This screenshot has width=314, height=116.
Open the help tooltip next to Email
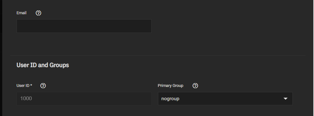point(38,13)
